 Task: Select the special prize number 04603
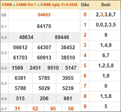pyautogui.click(x=44, y=15)
